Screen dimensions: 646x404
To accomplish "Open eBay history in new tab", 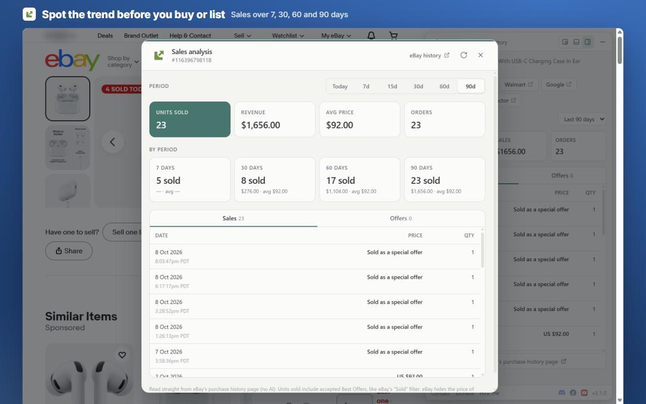I will click(x=429, y=56).
